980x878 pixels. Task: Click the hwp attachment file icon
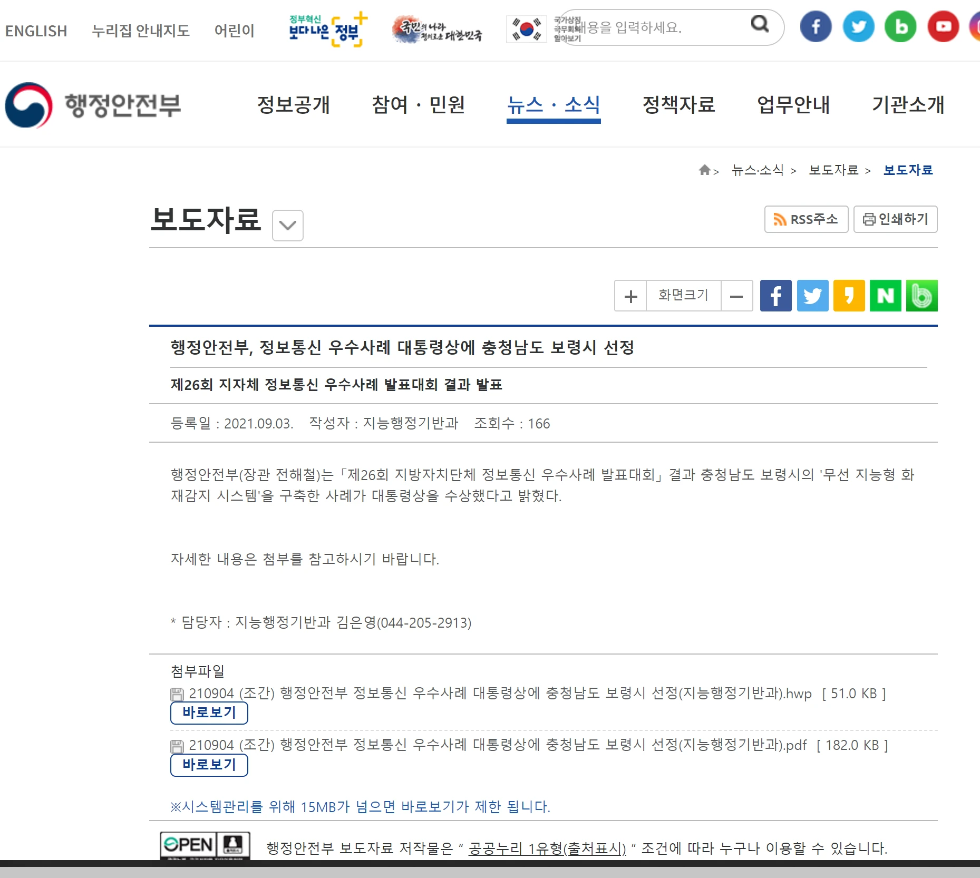point(177,694)
